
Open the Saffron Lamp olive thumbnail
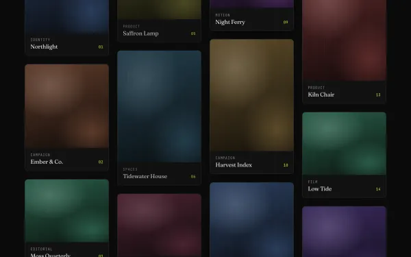160,10
